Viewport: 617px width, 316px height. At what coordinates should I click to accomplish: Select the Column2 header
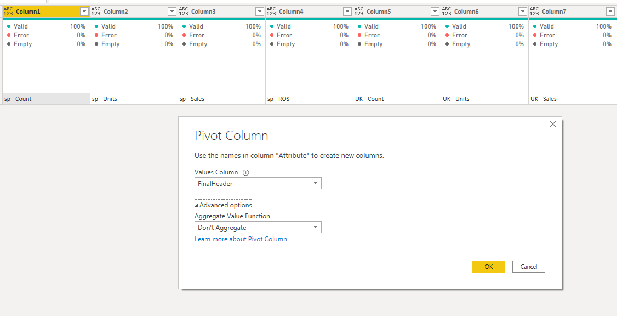click(x=134, y=12)
